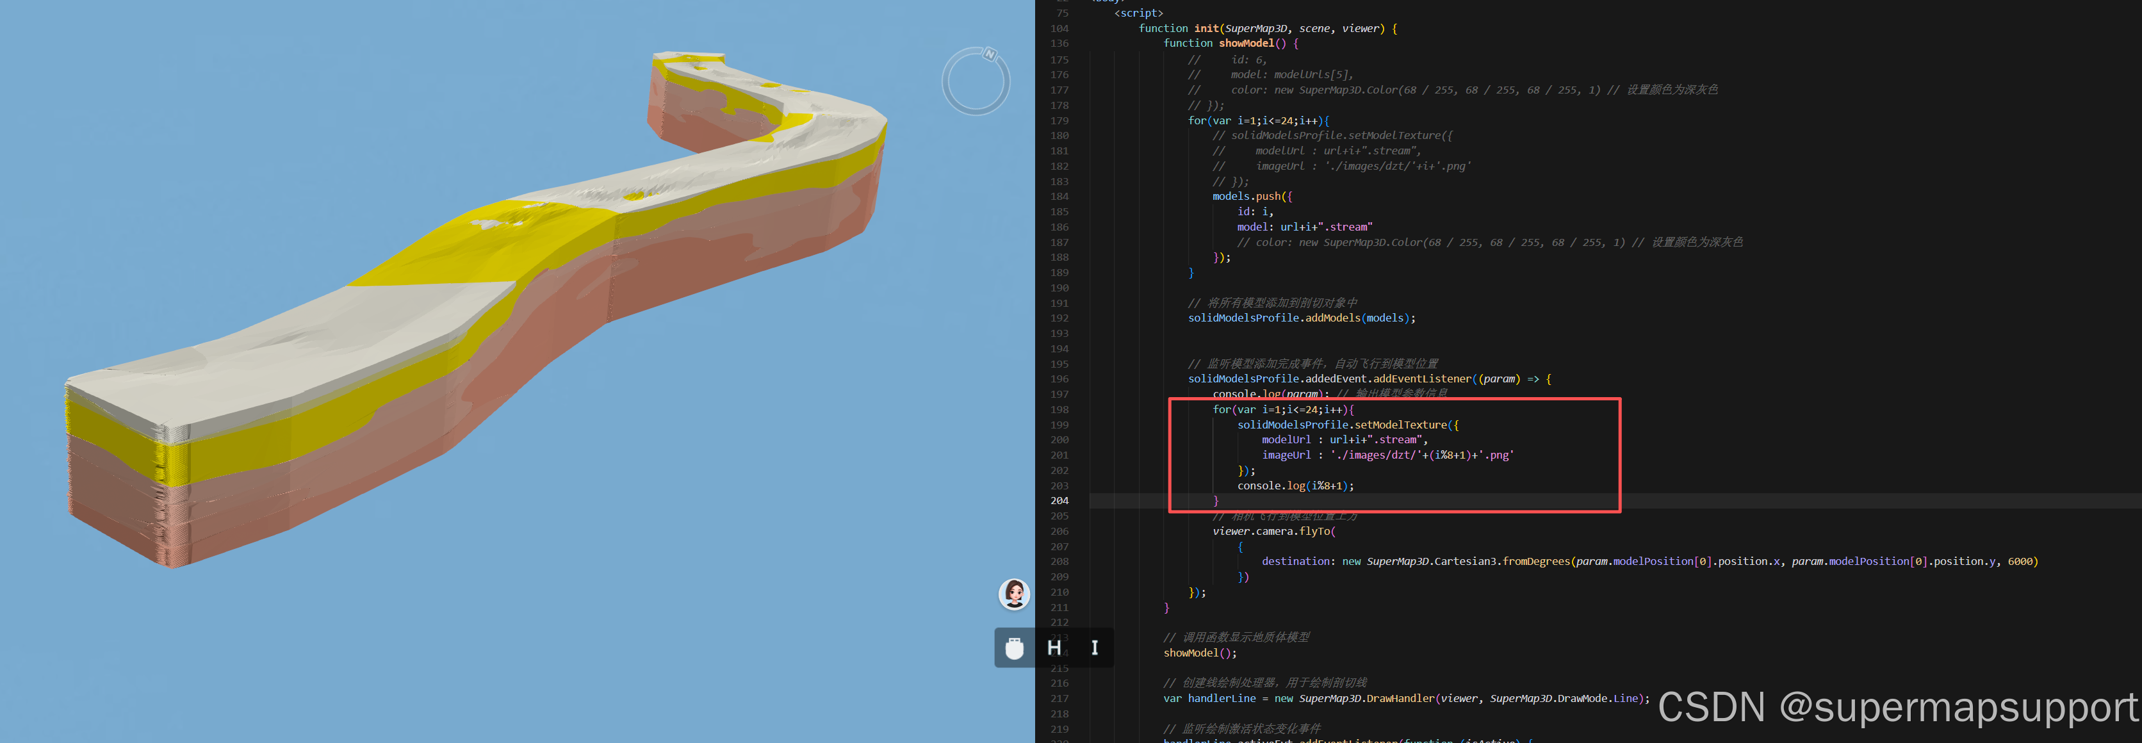Select the I cursor button in floating bar
This screenshot has height=743, width=2142.
click(x=1094, y=648)
